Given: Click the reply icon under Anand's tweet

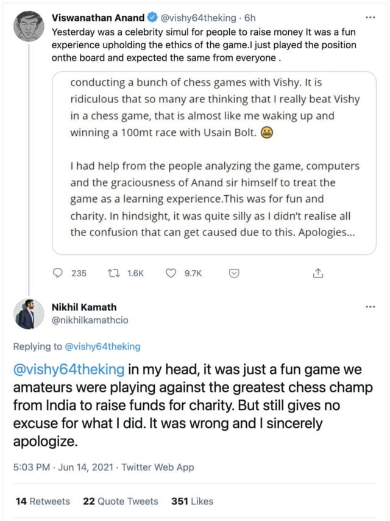Looking at the screenshot, I should (x=58, y=273).
